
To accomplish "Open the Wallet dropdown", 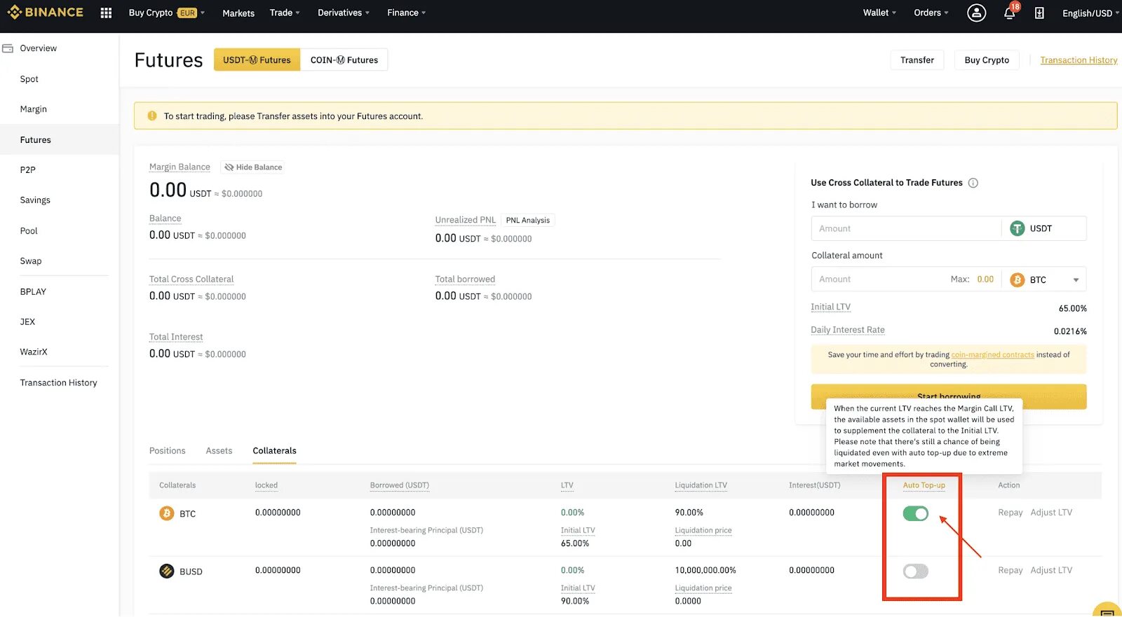I will click(x=879, y=13).
